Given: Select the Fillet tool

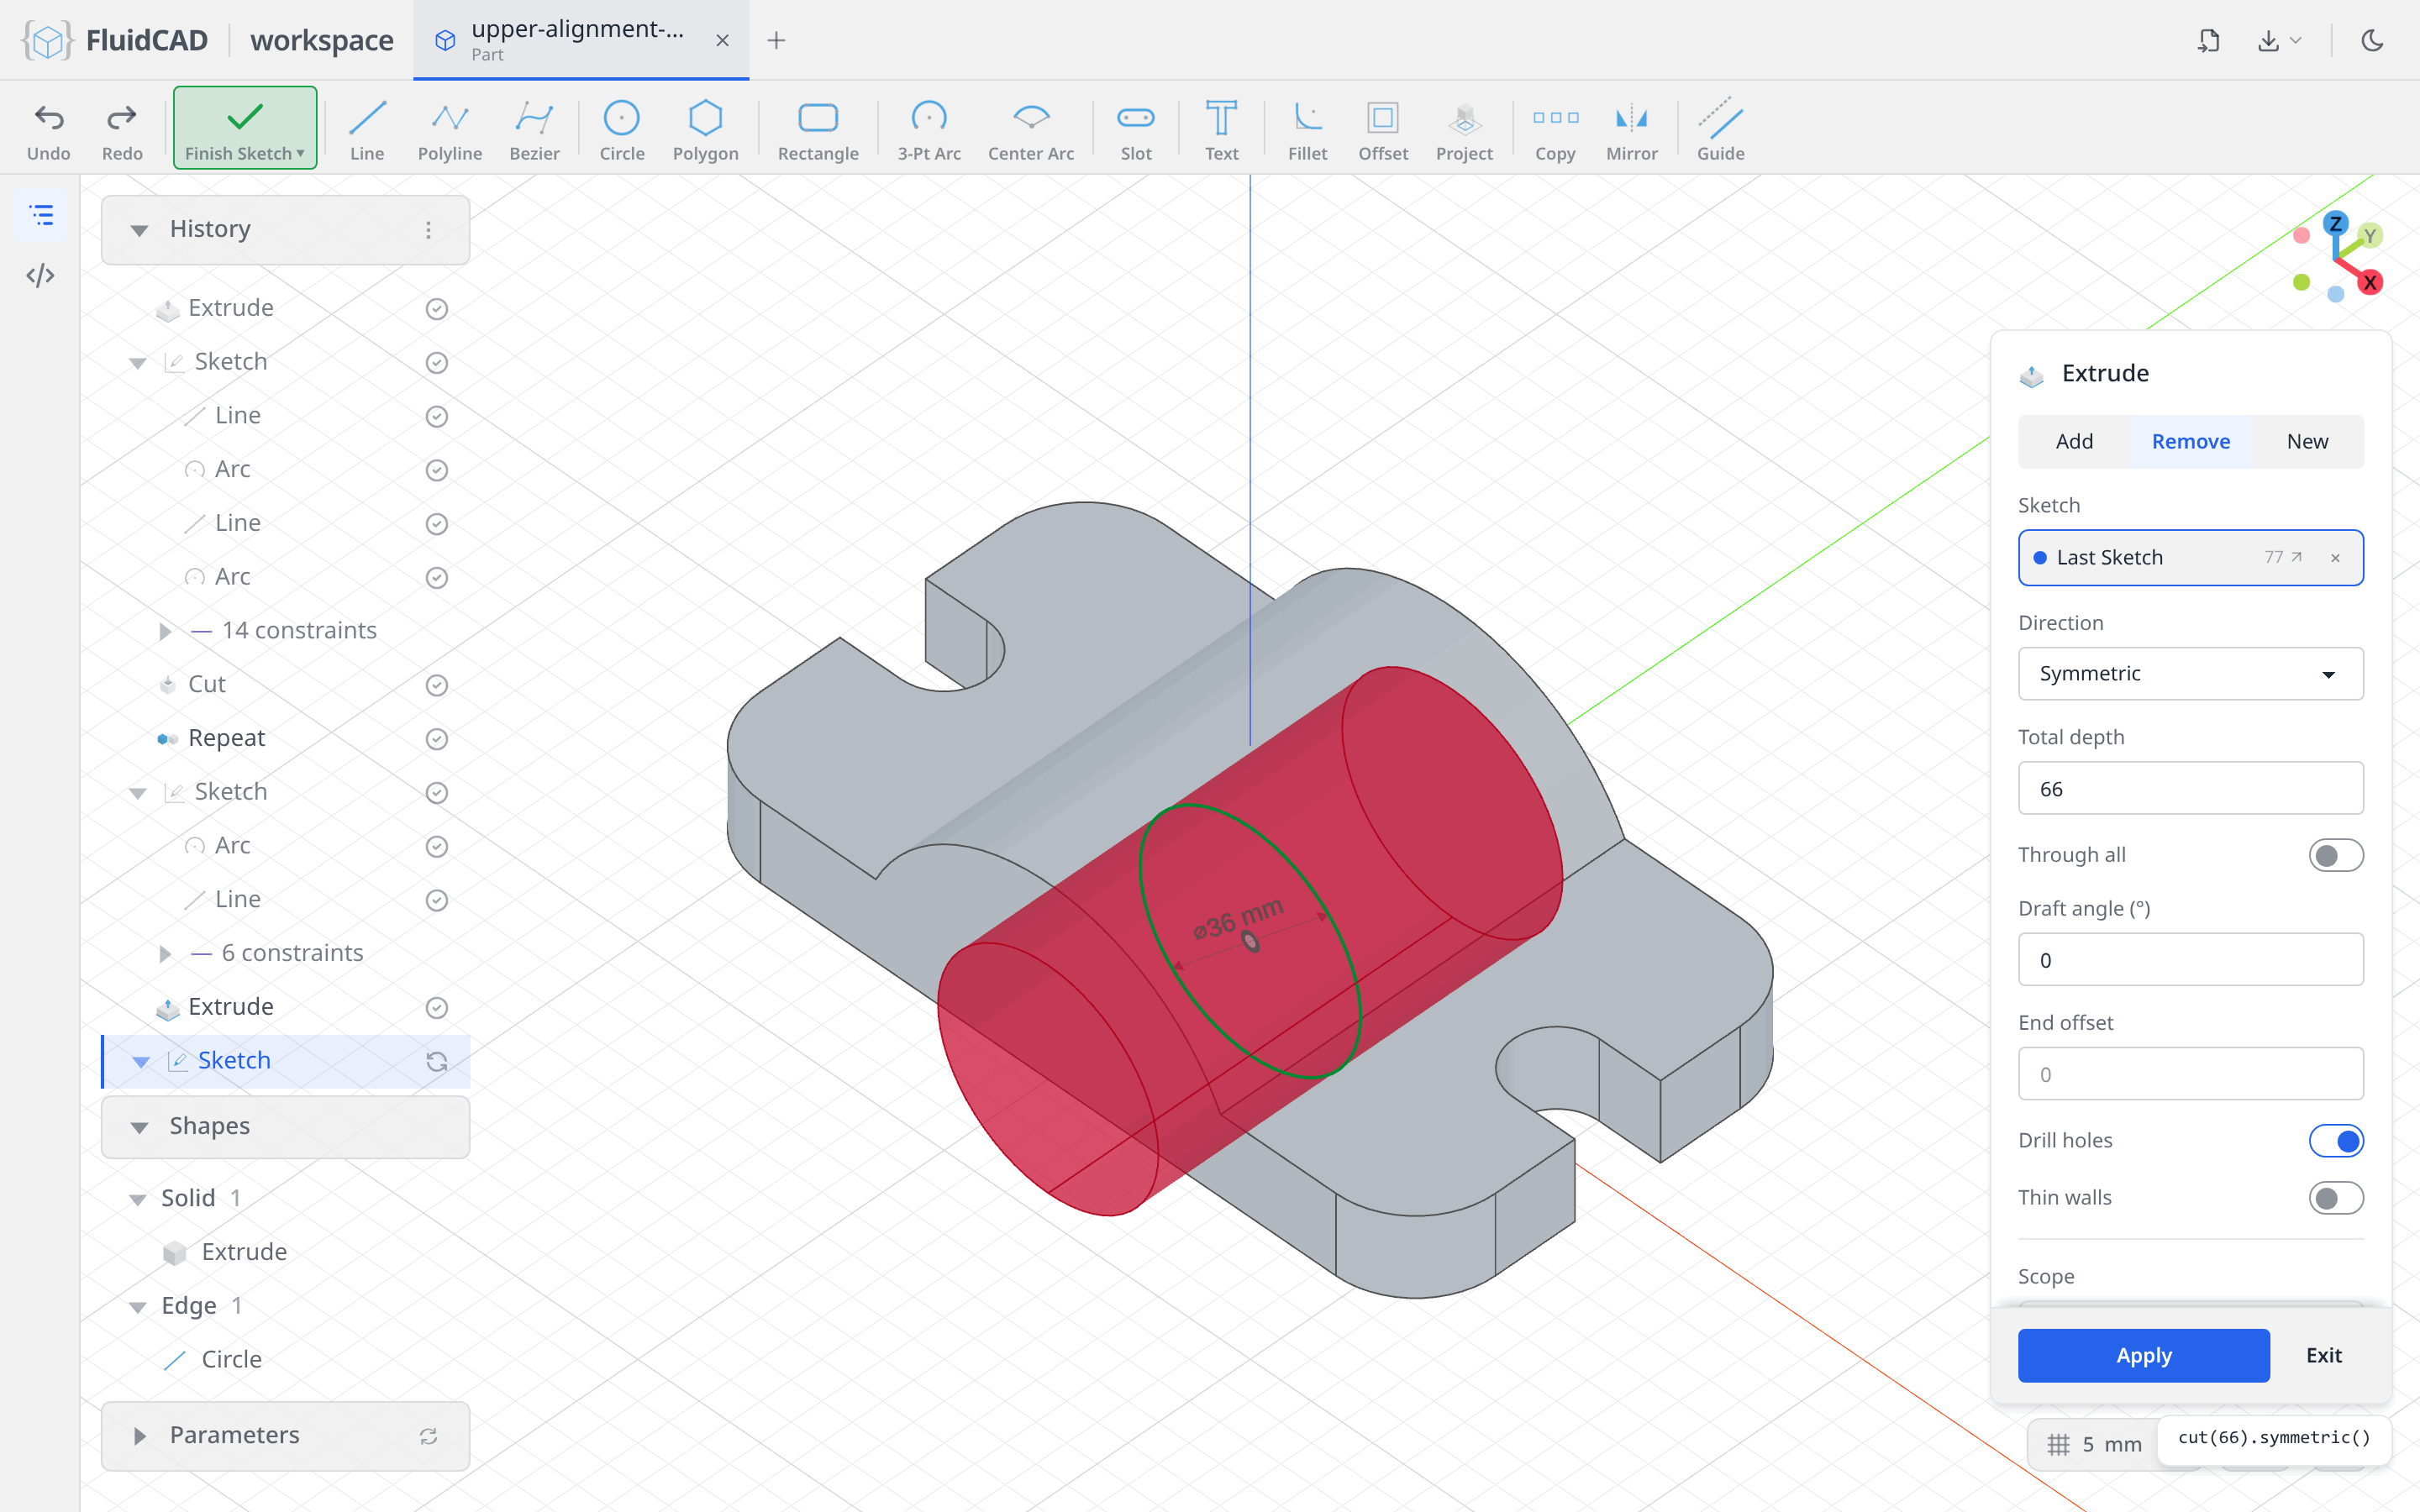Looking at the screenshot, I should 1307,129.
